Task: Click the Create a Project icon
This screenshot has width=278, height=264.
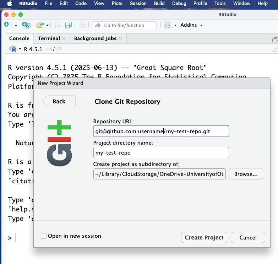Action: [x=26, y=25]
